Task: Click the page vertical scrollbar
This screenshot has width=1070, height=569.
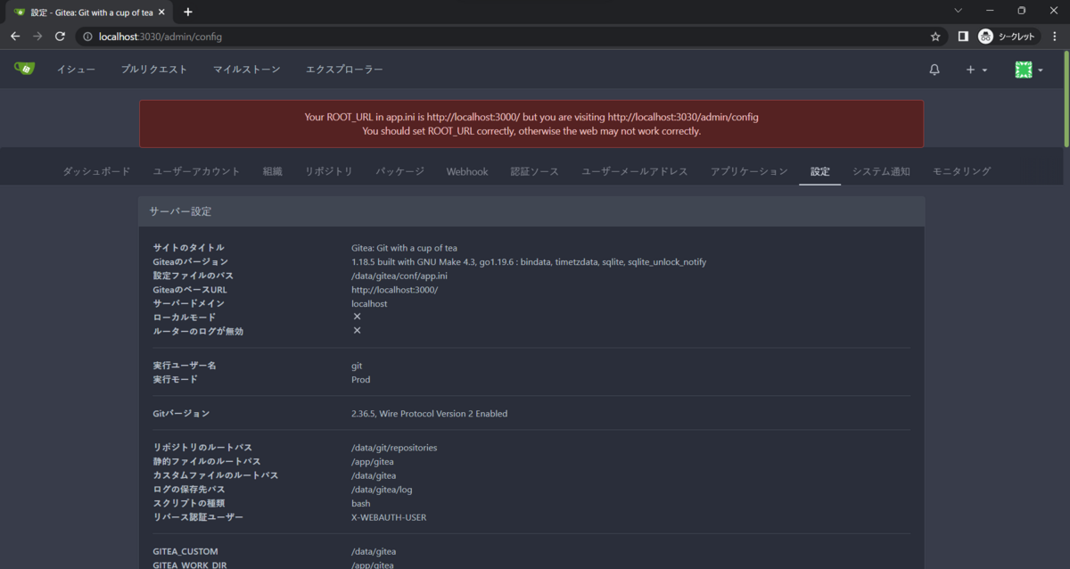Action: pos(1066,99)
